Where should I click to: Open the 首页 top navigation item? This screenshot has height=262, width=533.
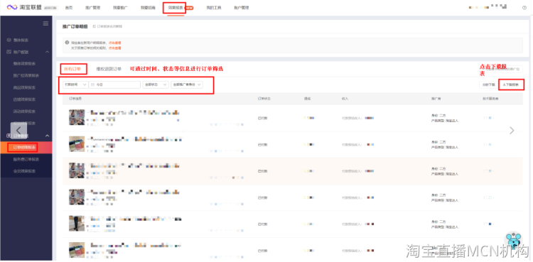pyautogui.click(x=69, y=8)
